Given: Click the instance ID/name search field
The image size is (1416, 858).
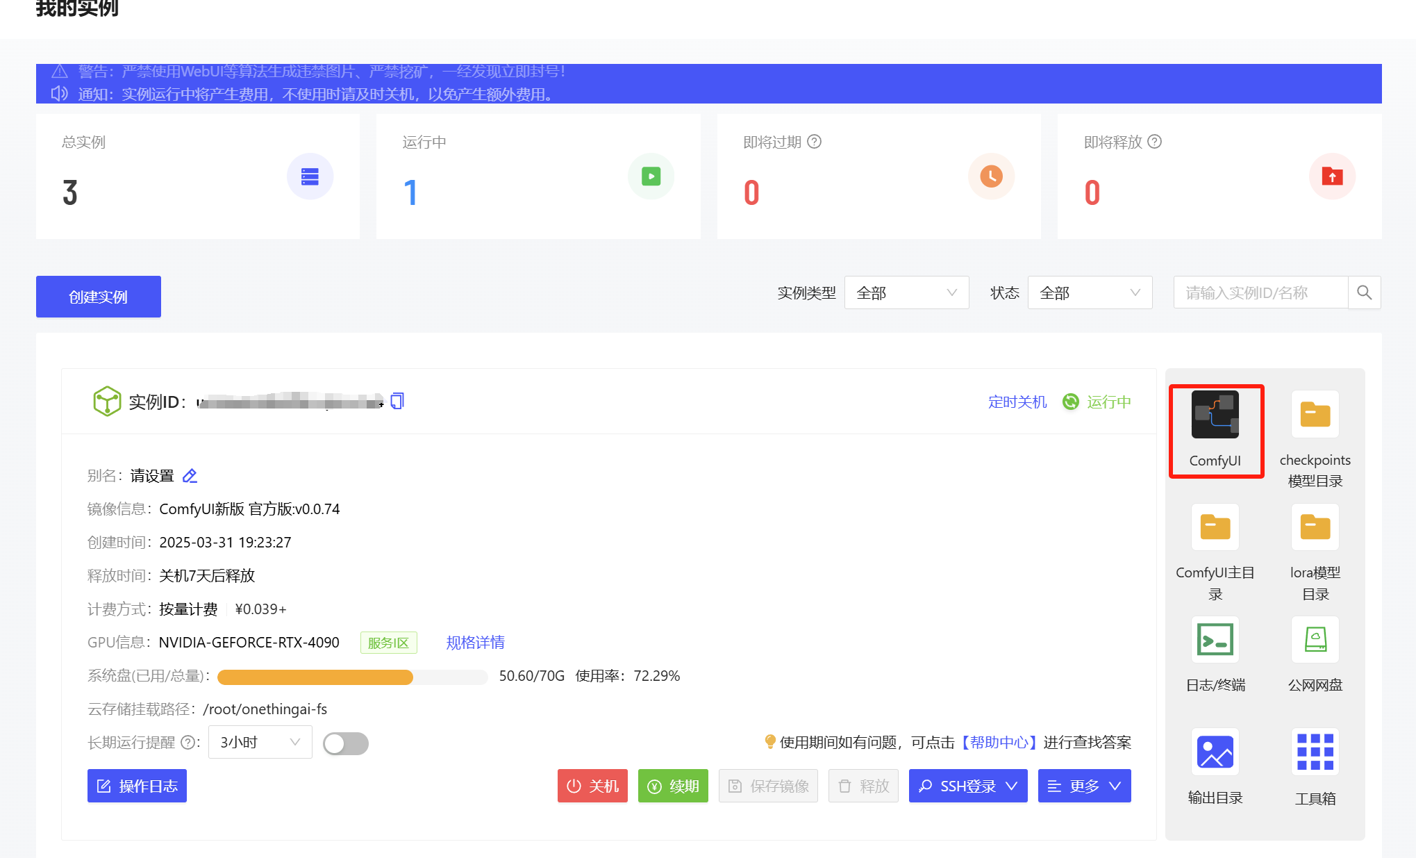Looking at the screenshot, I should click(1260, 293).
